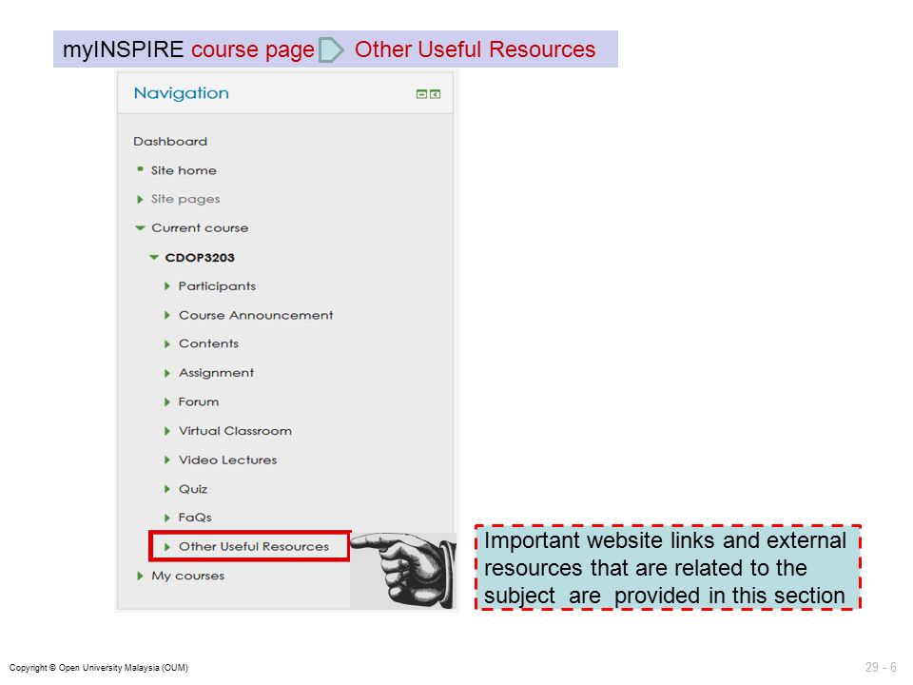Expand the My courses arrow
913x685 pixels.
[x=140, y=577]
